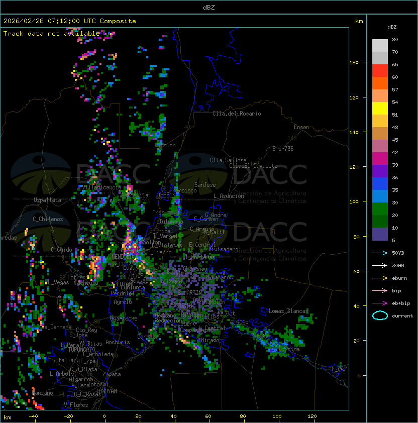418x423 pixels.
Task: Click the 'P_Hierro' map label
Action: pos(159,252)
